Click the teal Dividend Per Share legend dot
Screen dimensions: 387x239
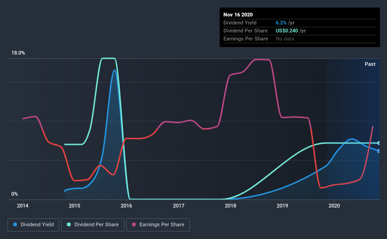69,224
